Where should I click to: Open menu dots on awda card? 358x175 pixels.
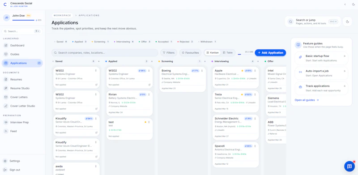(x=96, y=166)
